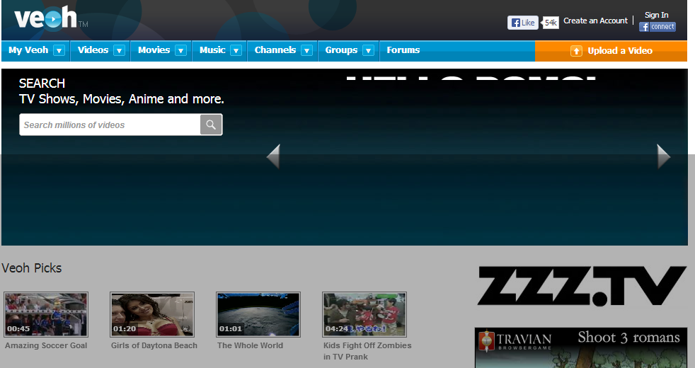This screenshot has height=368, width=695.
Task: Click the magnifier search button
Action: point(211,125)
